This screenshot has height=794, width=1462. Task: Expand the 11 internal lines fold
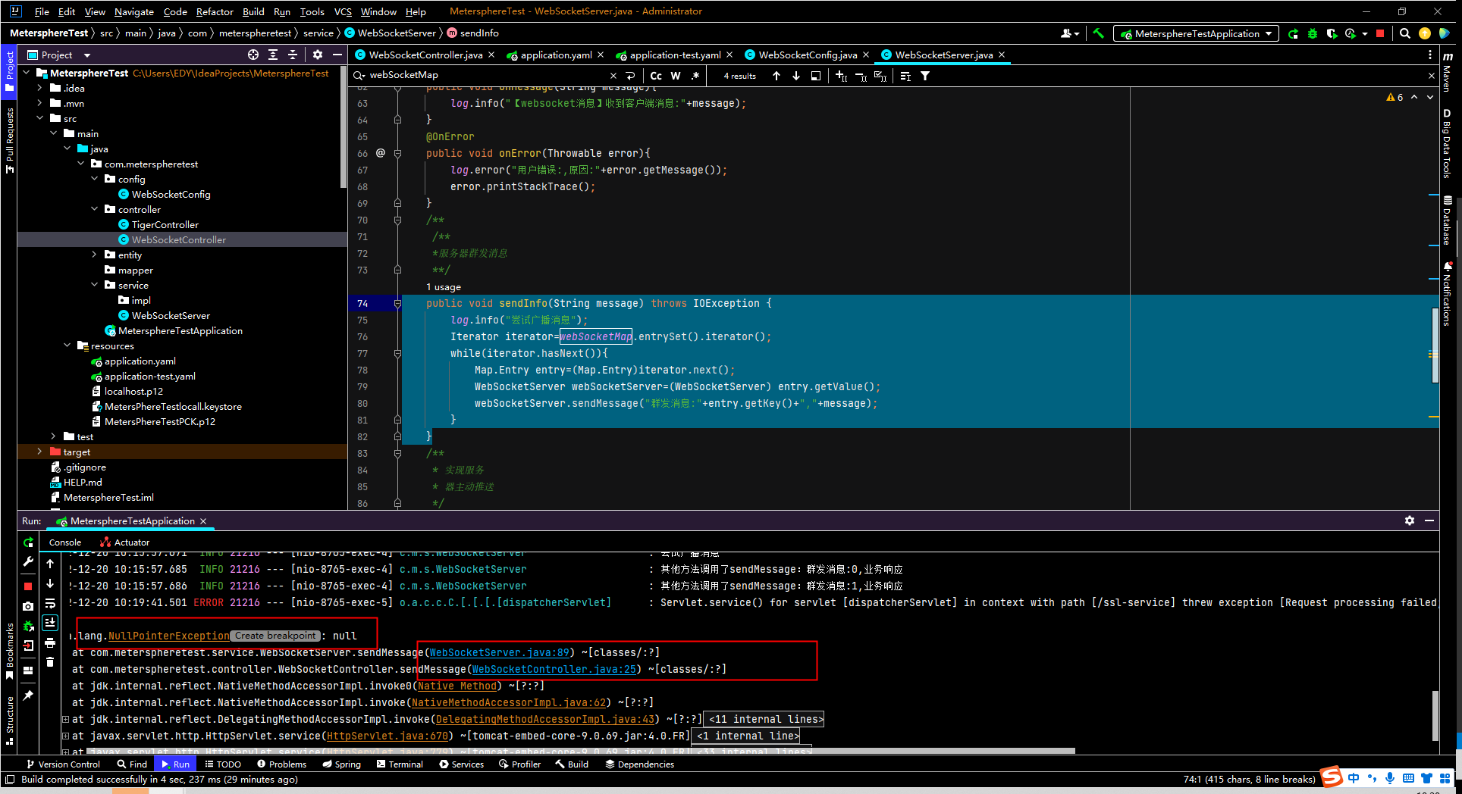pos(764,719)
